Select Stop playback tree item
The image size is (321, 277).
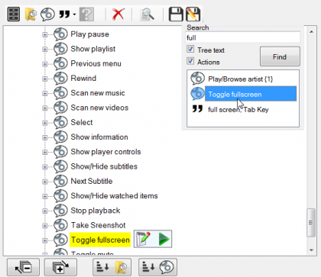[x=96, y=211]
